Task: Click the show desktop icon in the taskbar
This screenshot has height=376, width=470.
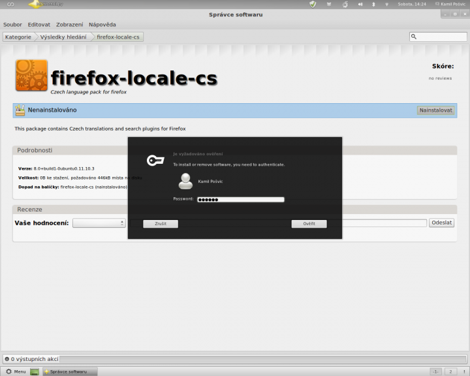Action: click(35, 372)
